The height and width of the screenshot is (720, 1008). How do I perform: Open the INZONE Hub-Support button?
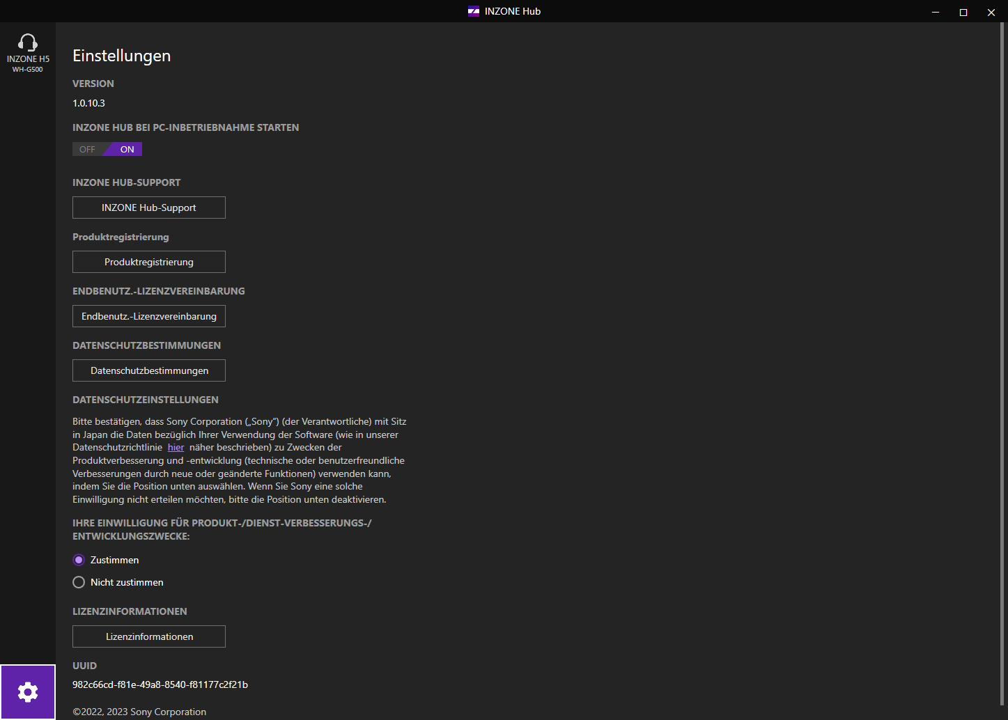(x=149, y=208)
